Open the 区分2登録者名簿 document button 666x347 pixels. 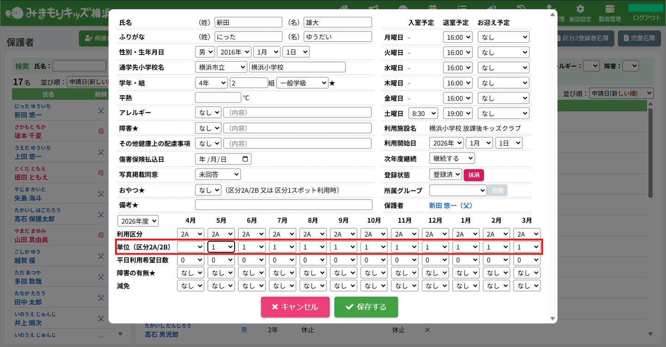coord(586,38)
